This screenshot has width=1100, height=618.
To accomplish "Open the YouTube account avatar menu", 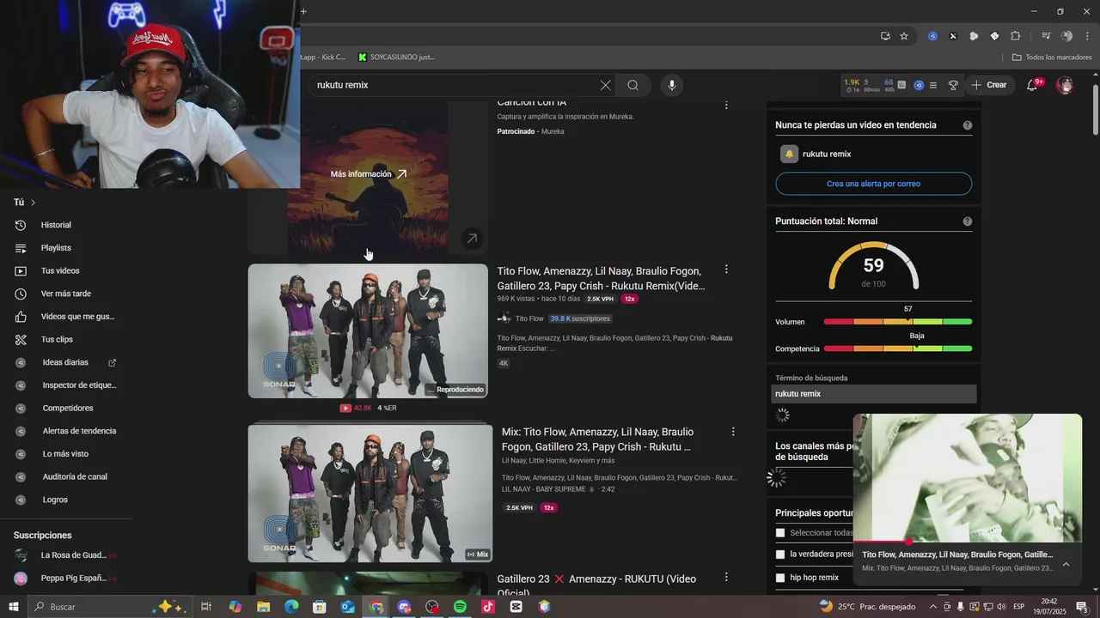I will [x=1066, y=85].
